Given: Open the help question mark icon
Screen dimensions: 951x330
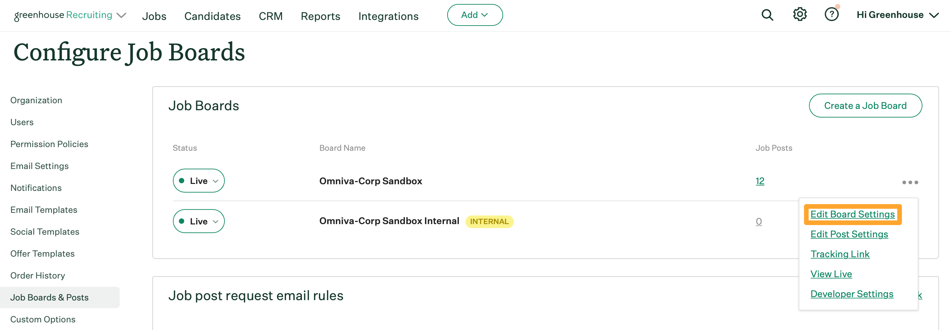Looking at the screenshot, I should tap(831, 15).
